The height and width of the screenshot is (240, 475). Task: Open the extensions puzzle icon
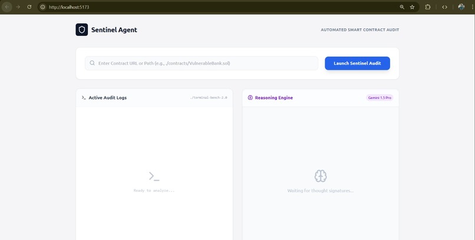pyautogui.click(x=428, y=7)
